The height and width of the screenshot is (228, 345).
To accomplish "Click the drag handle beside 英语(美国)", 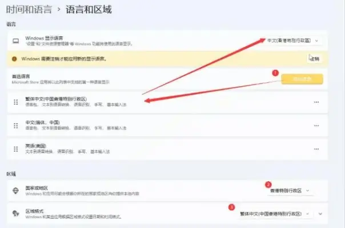I will click(15, 148).
